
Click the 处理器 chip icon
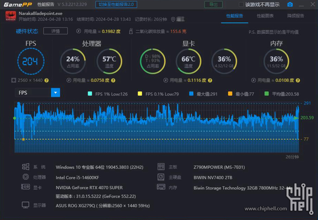coord(26,177)
